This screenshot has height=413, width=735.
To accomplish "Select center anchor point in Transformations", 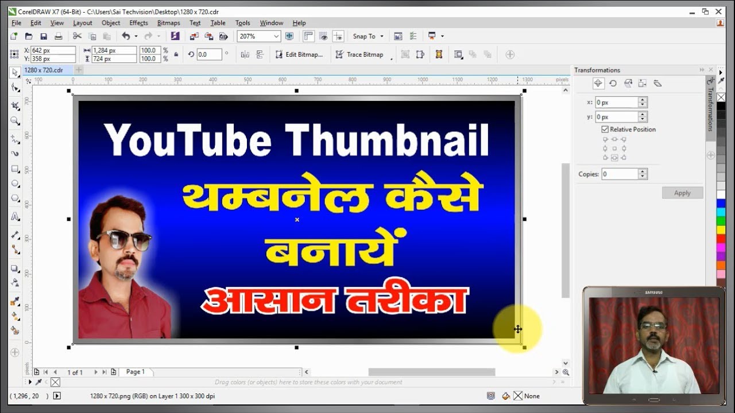I will coord(614,148).
